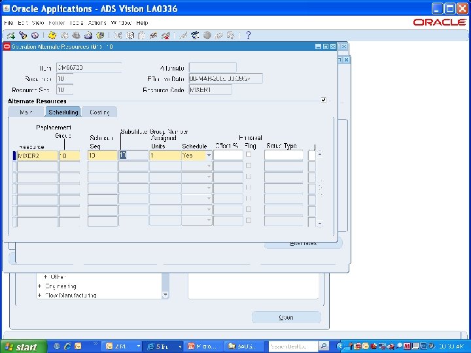Click the Switch Responsibilities toolbar icon

77,36
